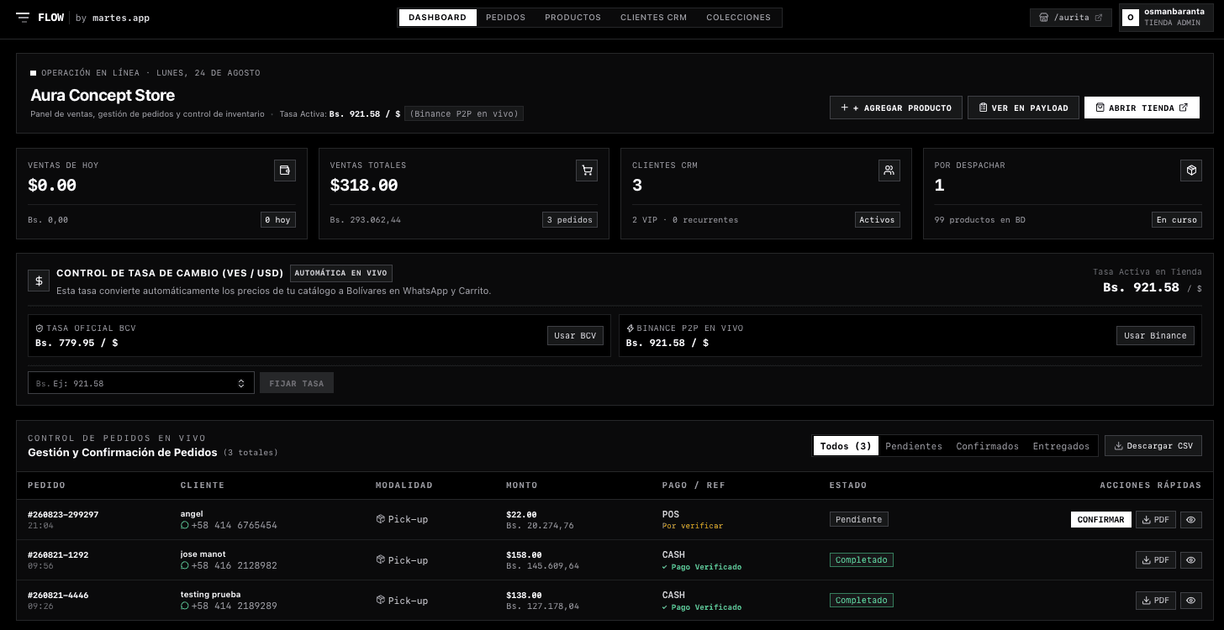This screenshot has width=1224, height=630.
Task: Open the store with Abrir Tienda
Action: coord(1142,108)
